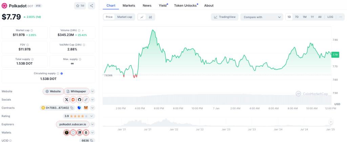Open the Website link button
The image size is (347, 142).
[53, 91]
